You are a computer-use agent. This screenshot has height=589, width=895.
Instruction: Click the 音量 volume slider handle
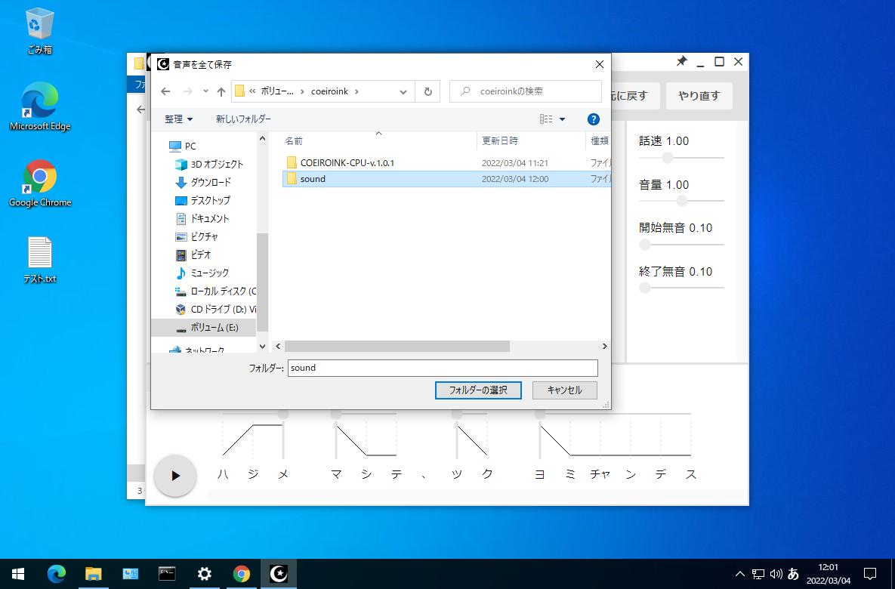[x=681, y=201]
